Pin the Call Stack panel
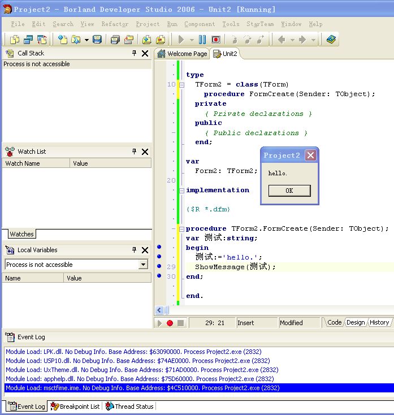The image size is (394, 415). point(135,53)
